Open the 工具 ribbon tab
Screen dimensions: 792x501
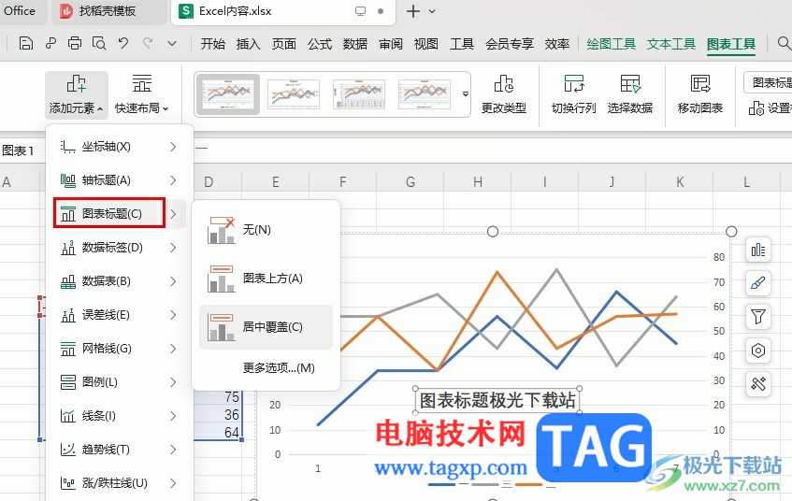(462, 44)
